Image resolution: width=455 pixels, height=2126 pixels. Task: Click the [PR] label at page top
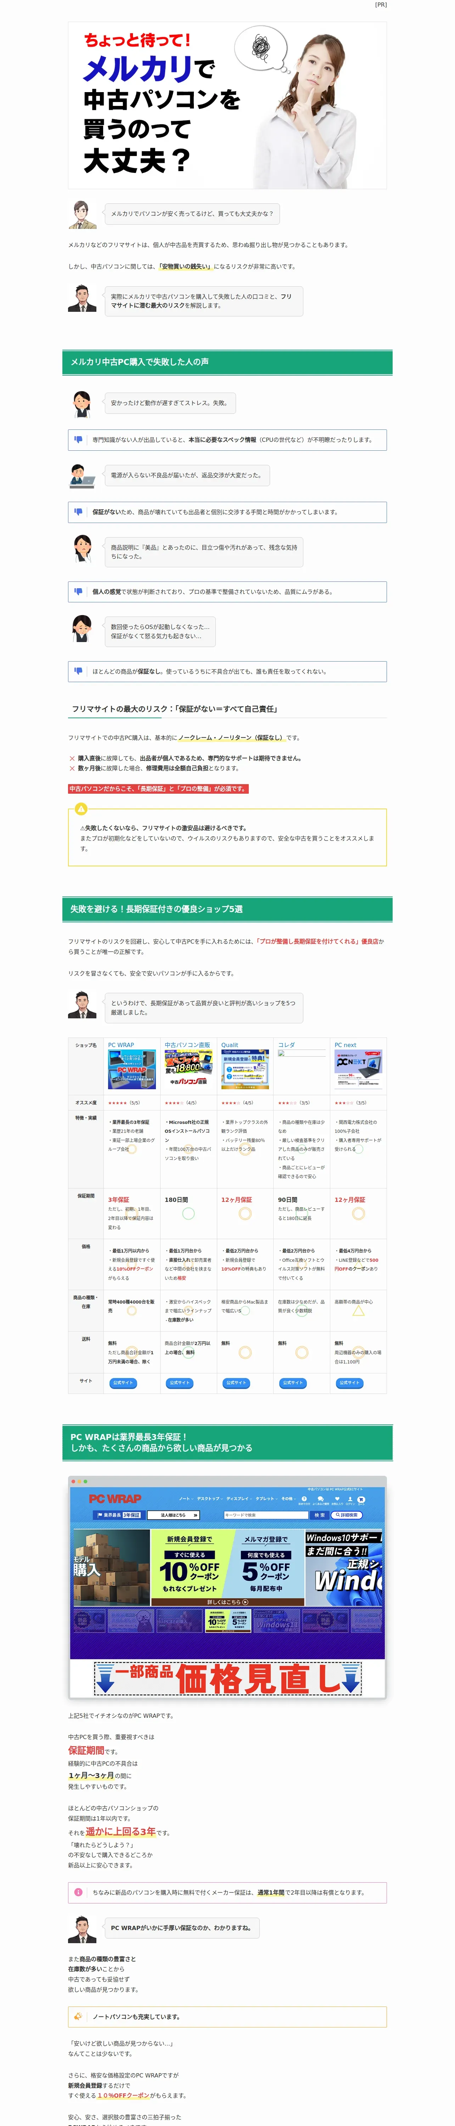coord(381,5)
